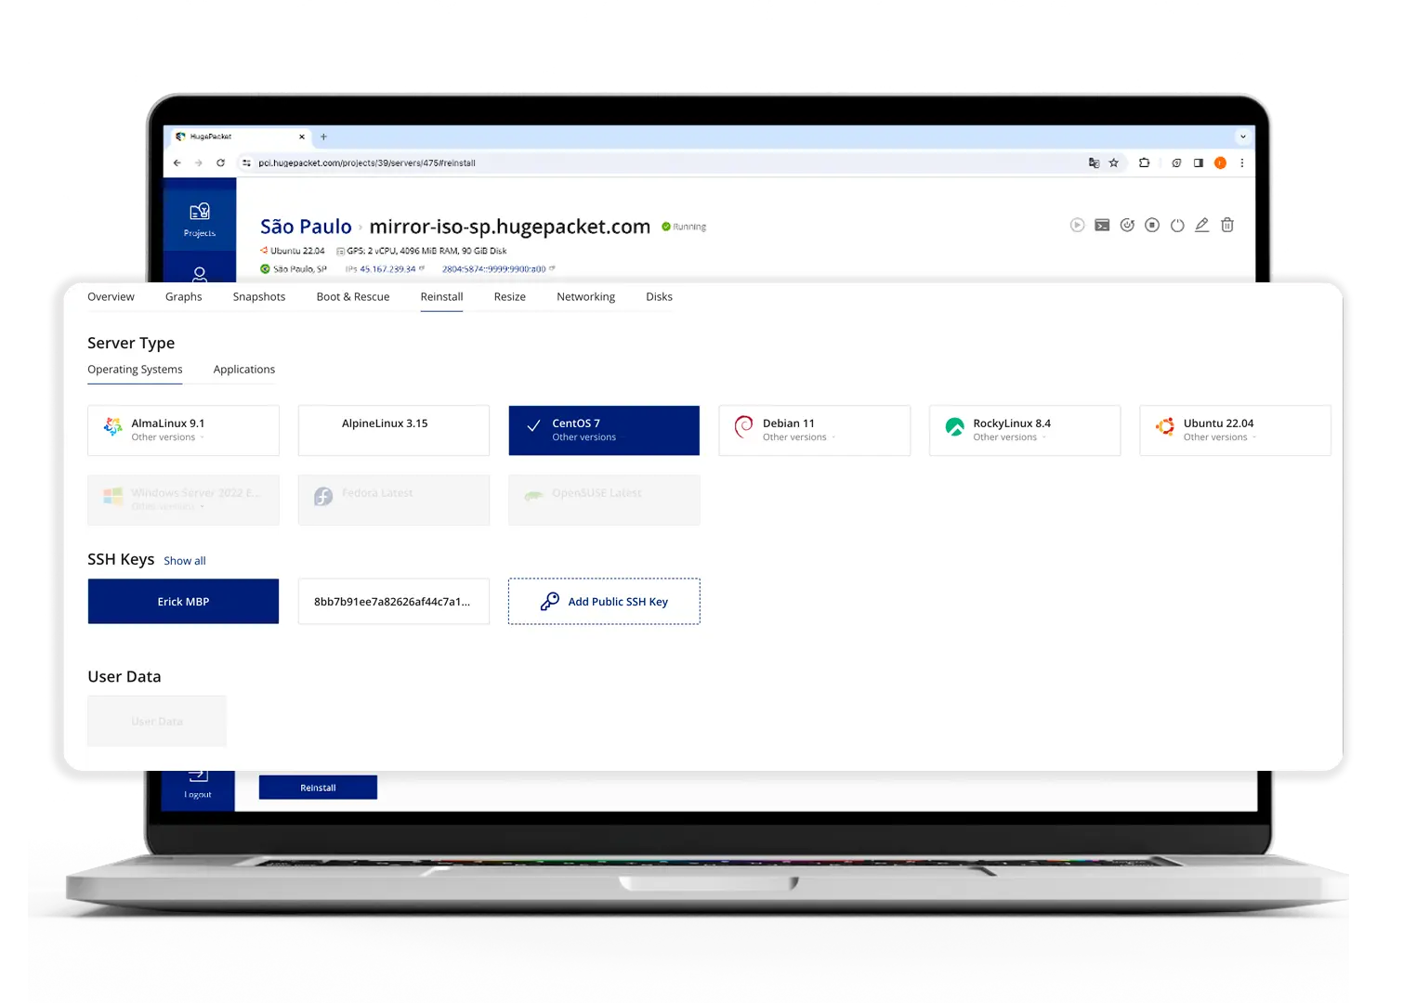Open the server console icon

[1102, 225]
